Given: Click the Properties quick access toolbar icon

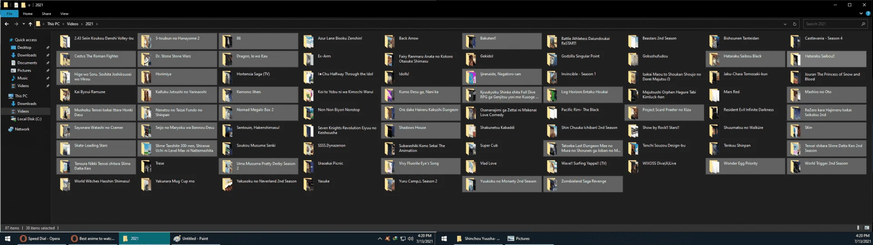Looking at the screenshot, I should click(16, 5).
